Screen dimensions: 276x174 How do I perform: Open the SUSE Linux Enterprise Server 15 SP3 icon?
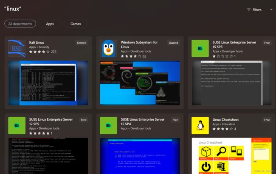coord(200,48)
